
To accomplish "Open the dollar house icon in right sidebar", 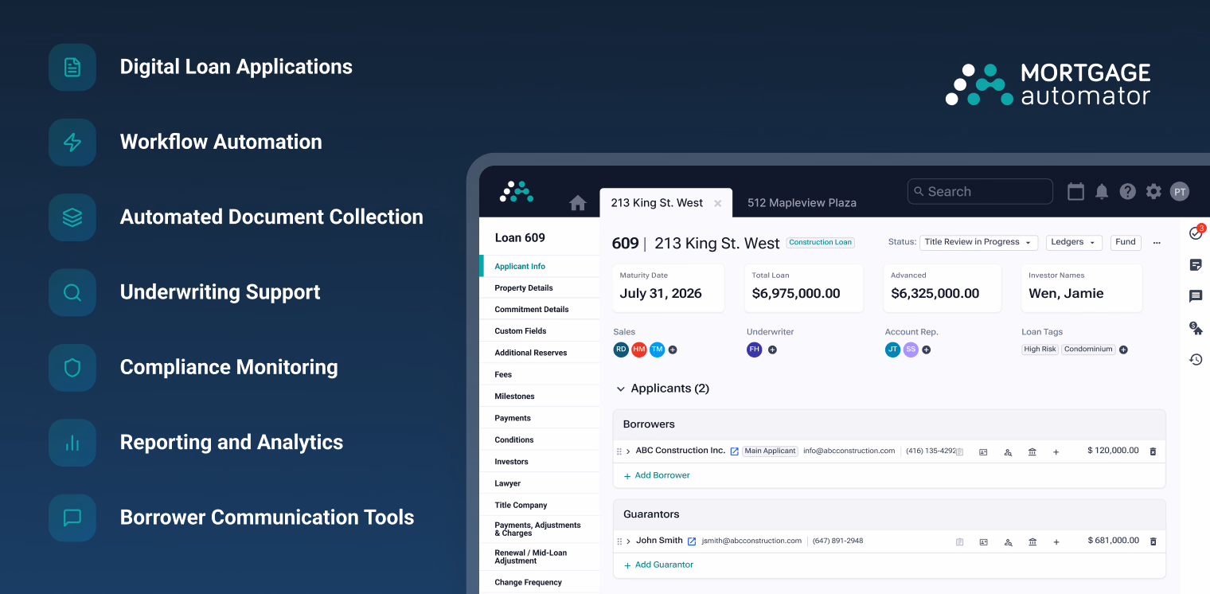I will (1196, 328).
